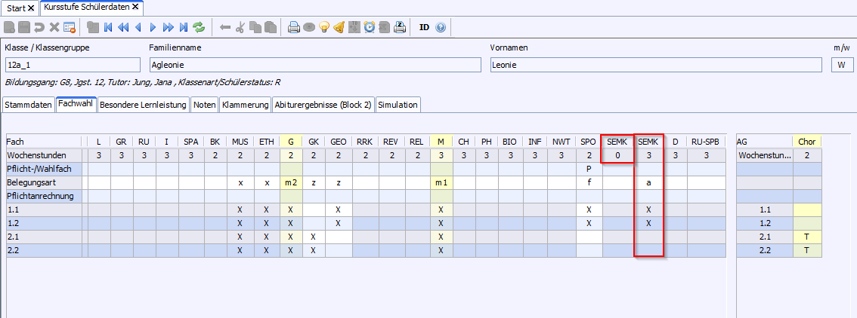Viewport: 857px width, 318px height.
Task: Close the Kursstufe Schülerdaten tab
Action: click(x=135, y=7)
